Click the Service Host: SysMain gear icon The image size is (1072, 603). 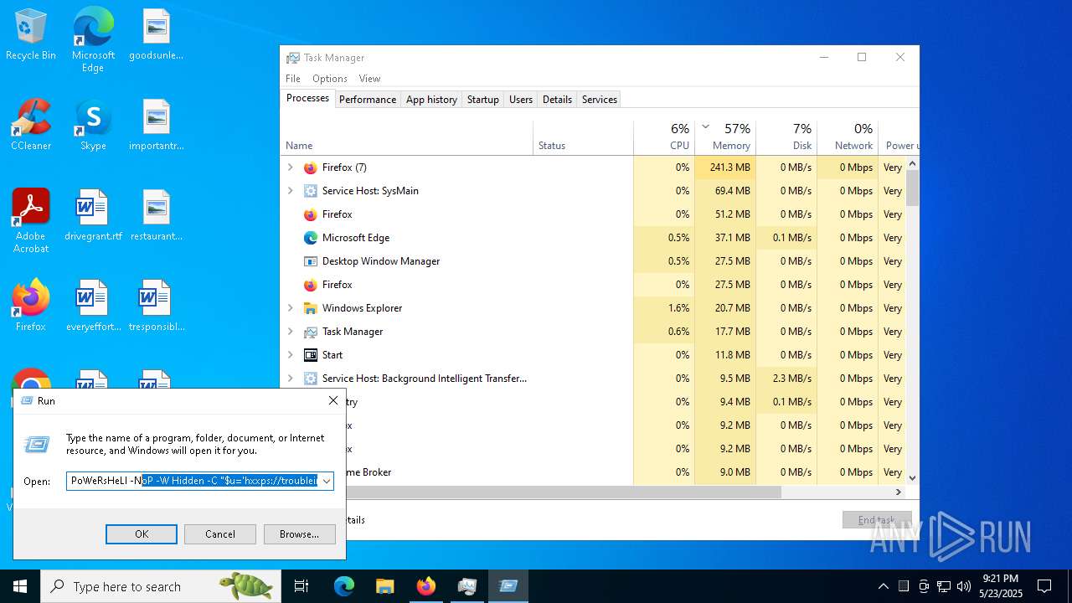tap(311, 191)
